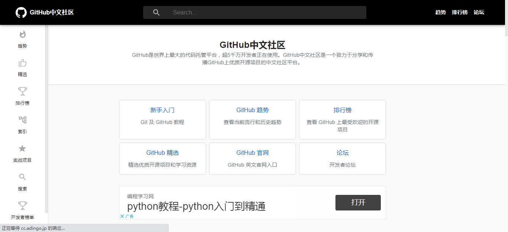The image size is (508, 232).
Task: Click the 'GitHub 英文官网入口' description text
Action: (253, 165)
